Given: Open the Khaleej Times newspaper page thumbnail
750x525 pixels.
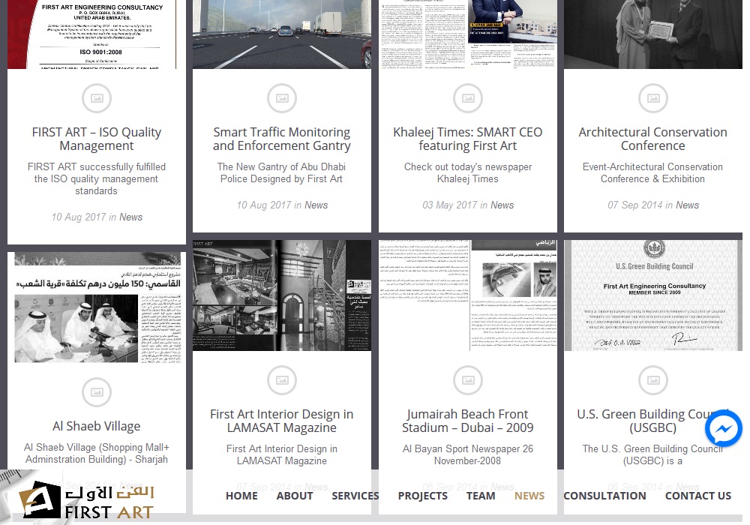Looking at the screenshot, I should click(x=468, y=34).
